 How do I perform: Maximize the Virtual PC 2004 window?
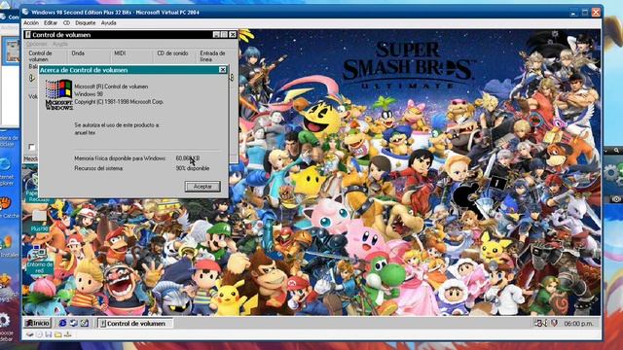(x=584, y=13)
